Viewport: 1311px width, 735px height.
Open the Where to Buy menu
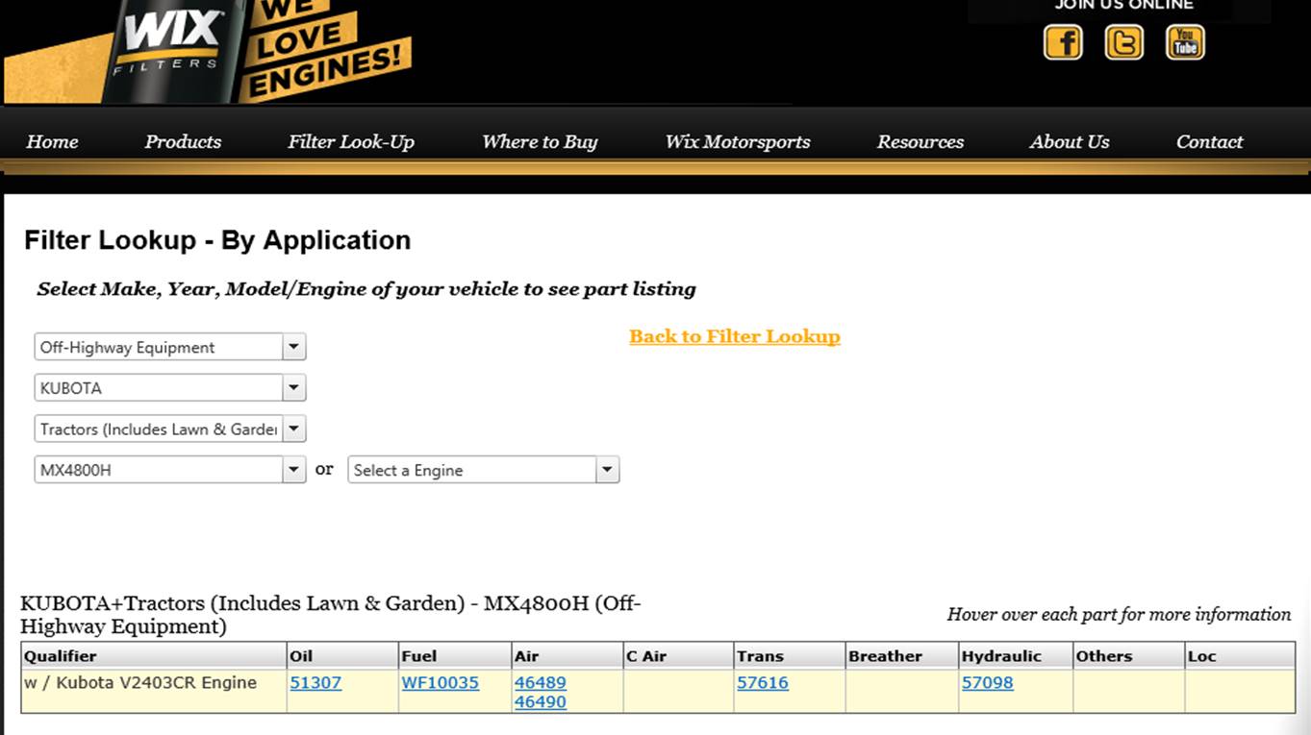click(x=540, y=141)
